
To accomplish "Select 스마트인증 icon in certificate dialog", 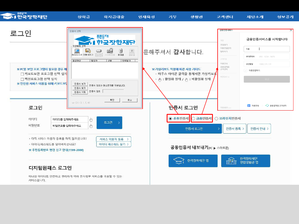I will [x=110, y=52].
